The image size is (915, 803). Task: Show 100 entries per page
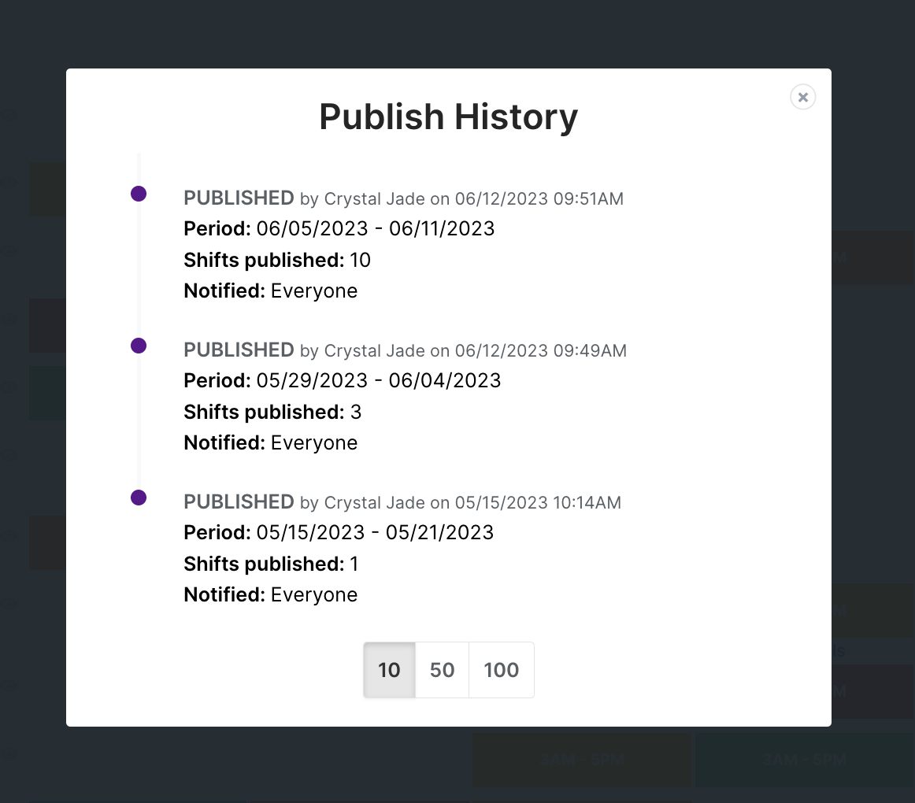(x=501, y=670)
